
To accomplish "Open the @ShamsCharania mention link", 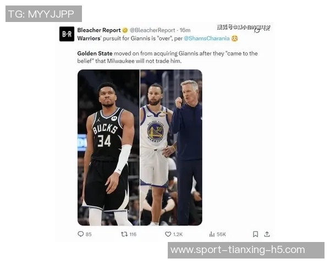I will point(207,38).
